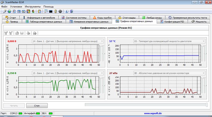Click the blue info circle toolbar icon

point(67,11)
